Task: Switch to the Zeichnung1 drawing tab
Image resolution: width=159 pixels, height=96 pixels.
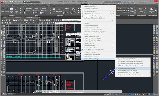Action: (18, 18)
